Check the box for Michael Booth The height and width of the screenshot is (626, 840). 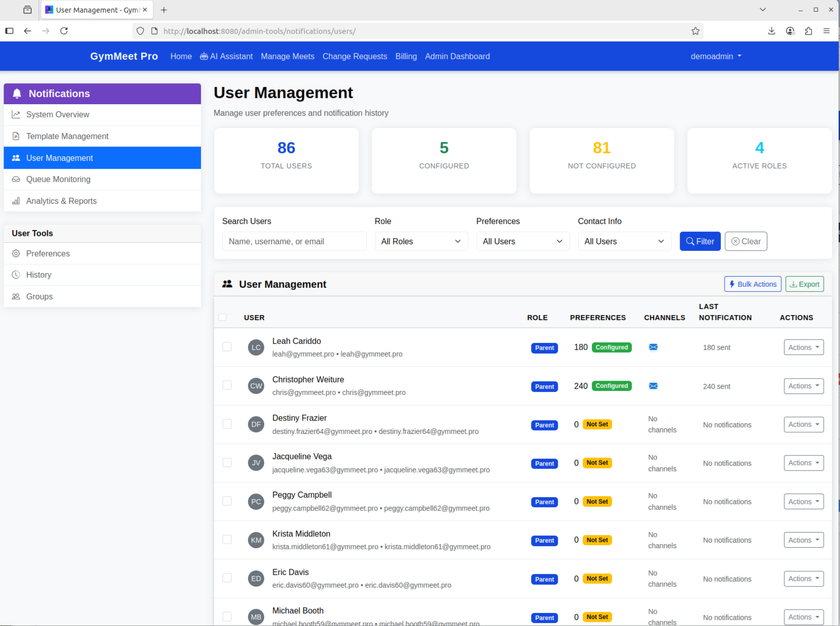[227, 617]
